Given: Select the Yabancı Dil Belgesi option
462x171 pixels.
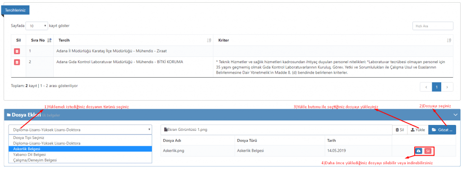Looking at the screenshot, I should 80,154.
